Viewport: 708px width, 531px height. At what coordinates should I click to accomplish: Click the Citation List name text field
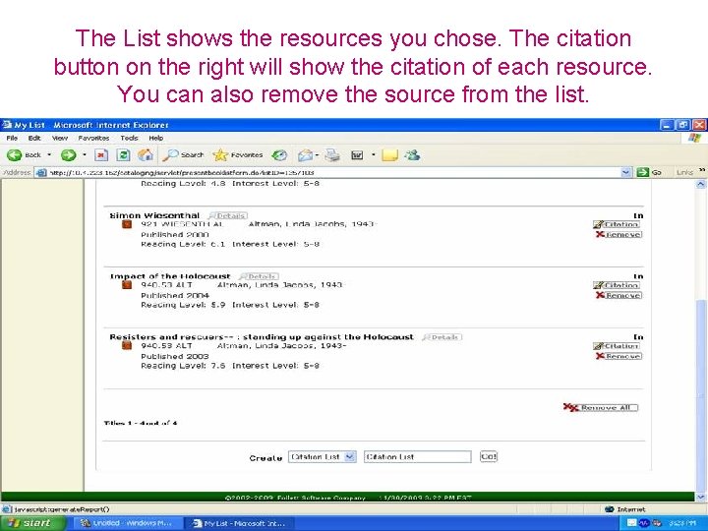(418, 456)
